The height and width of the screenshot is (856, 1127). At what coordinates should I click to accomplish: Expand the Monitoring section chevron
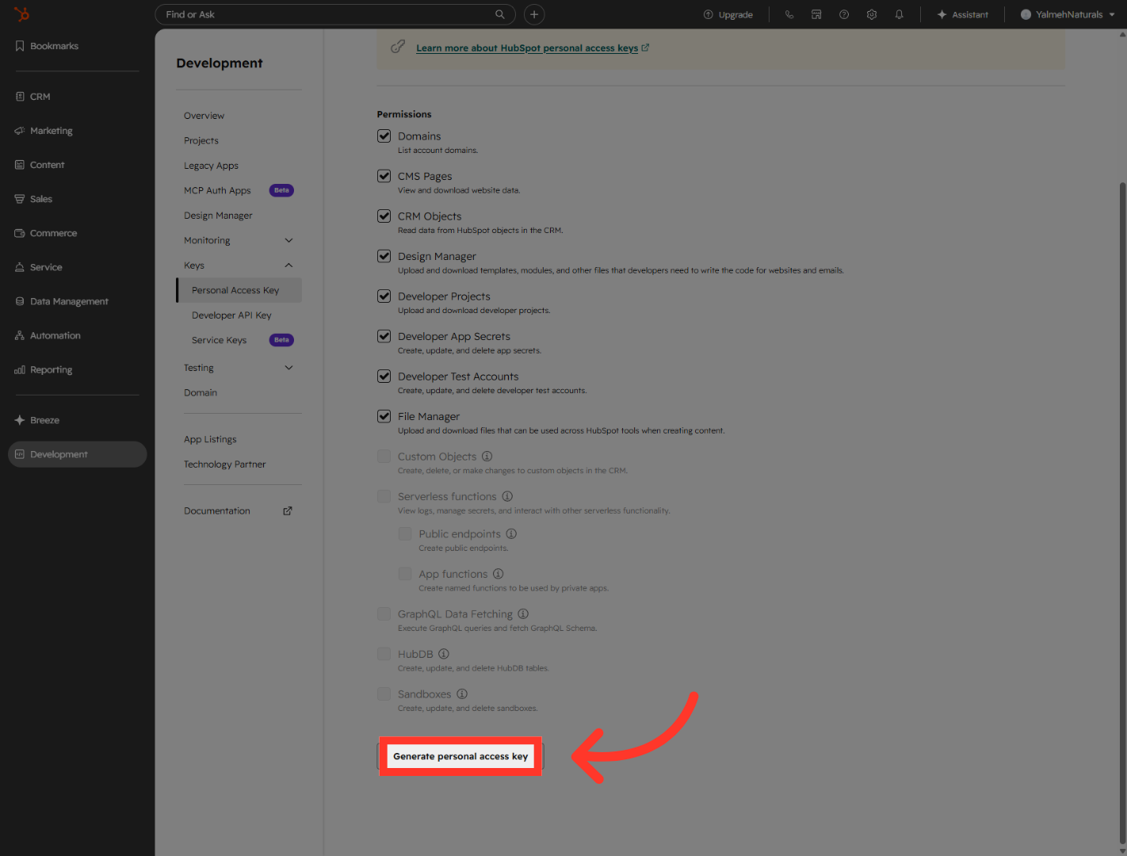coord(288,240)
